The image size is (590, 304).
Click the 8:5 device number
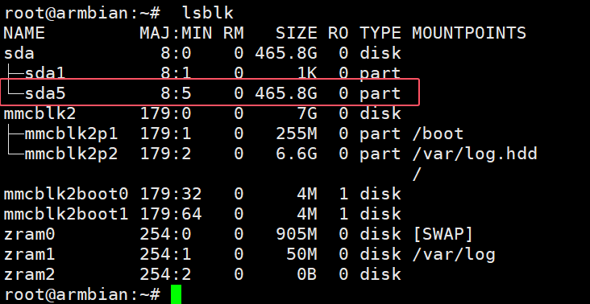point(176,93)
